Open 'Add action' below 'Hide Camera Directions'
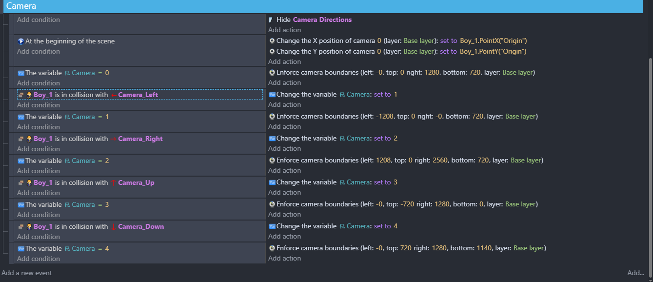653x282 pixels. (284, 30)
